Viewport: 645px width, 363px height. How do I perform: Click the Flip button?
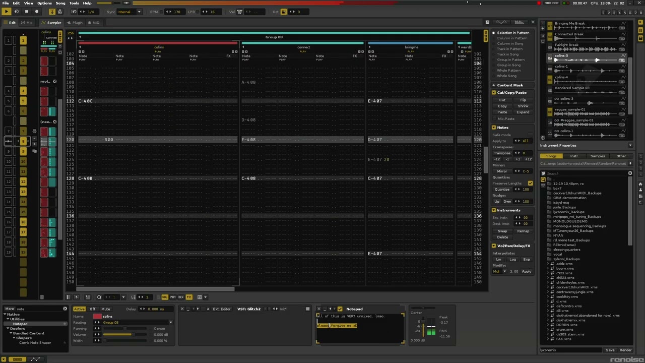click(x=523, y=100)
